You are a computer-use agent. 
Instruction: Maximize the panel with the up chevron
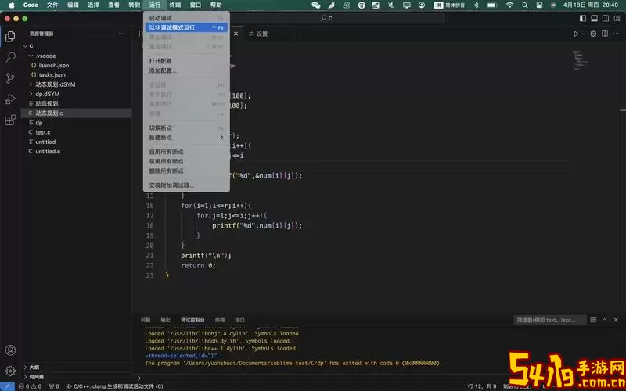point(604,320)
